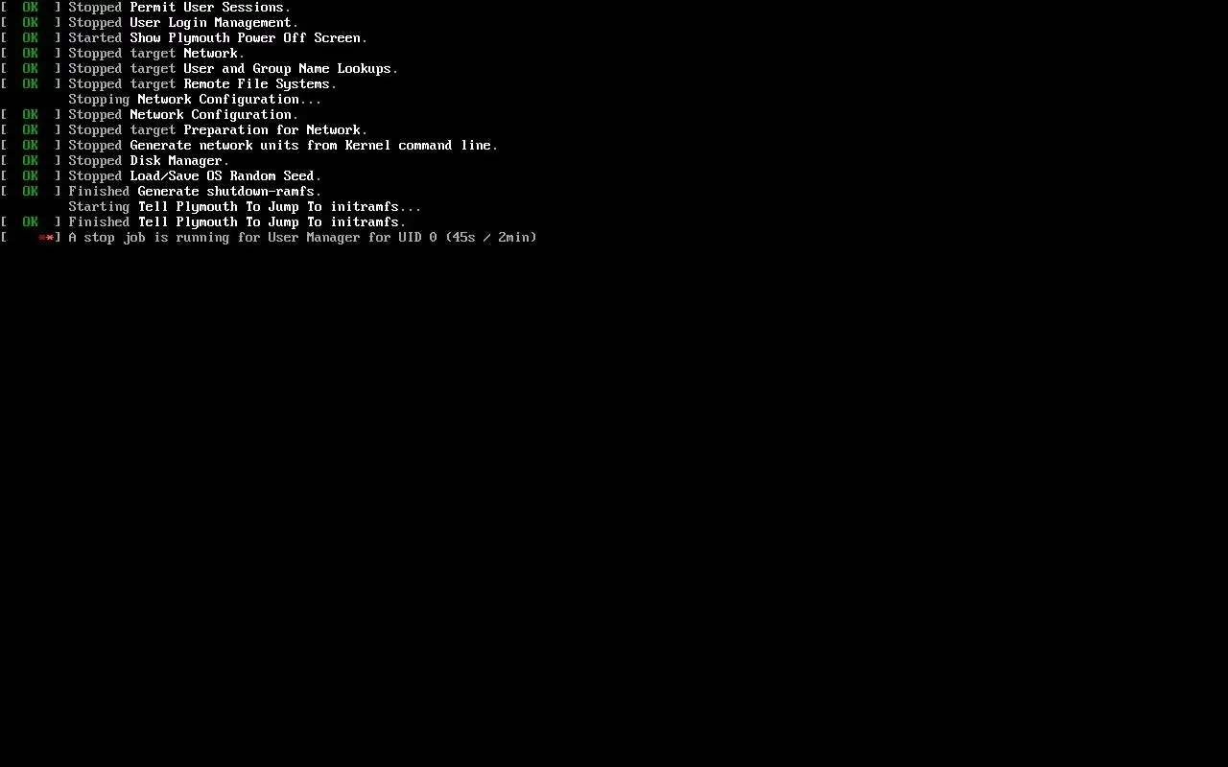This screenshot has height=767, width=1228.
Task: Click the 'stop job is running' message
Action: [158, 238]
